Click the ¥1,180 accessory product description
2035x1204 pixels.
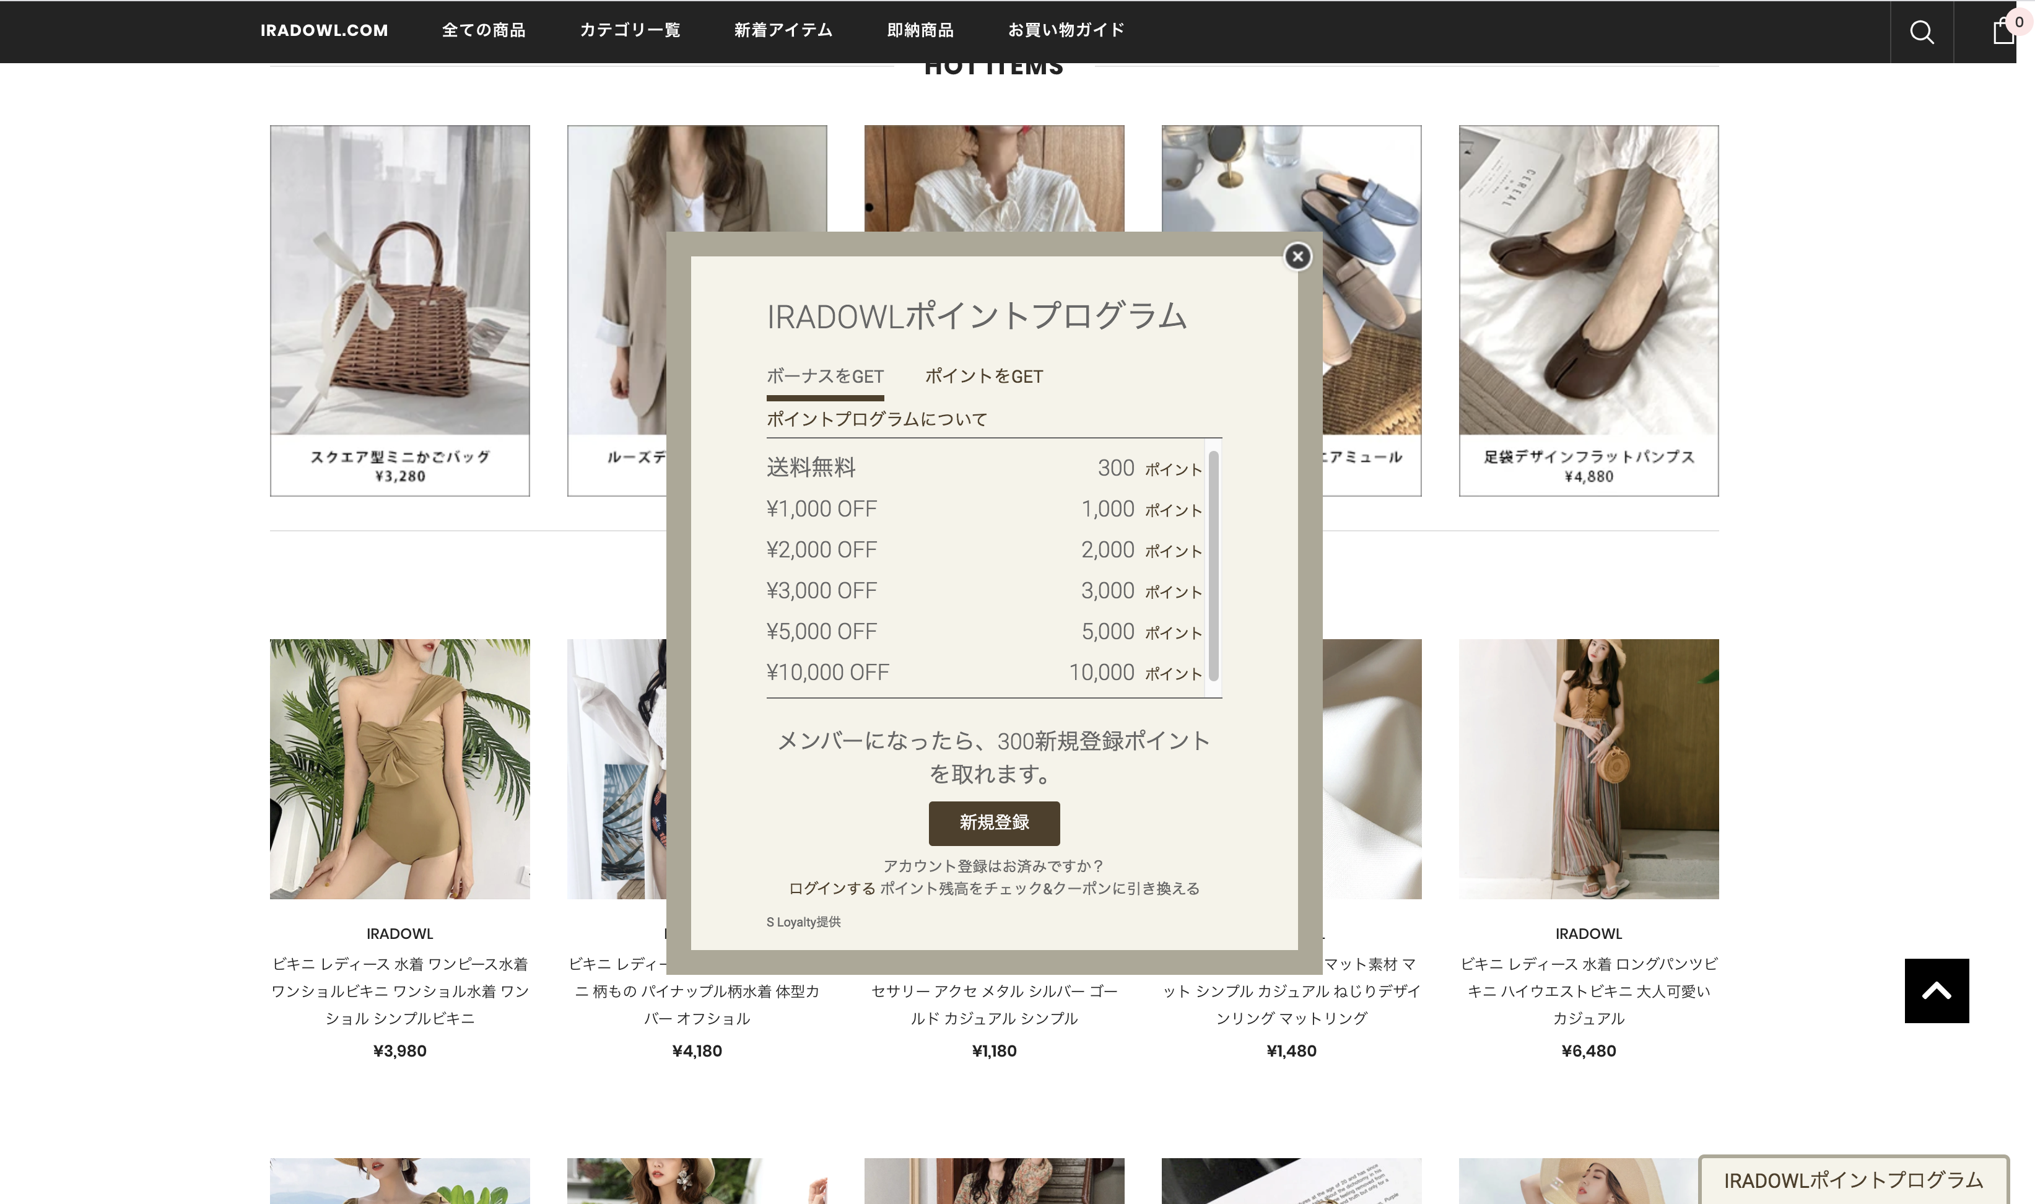993,1005
